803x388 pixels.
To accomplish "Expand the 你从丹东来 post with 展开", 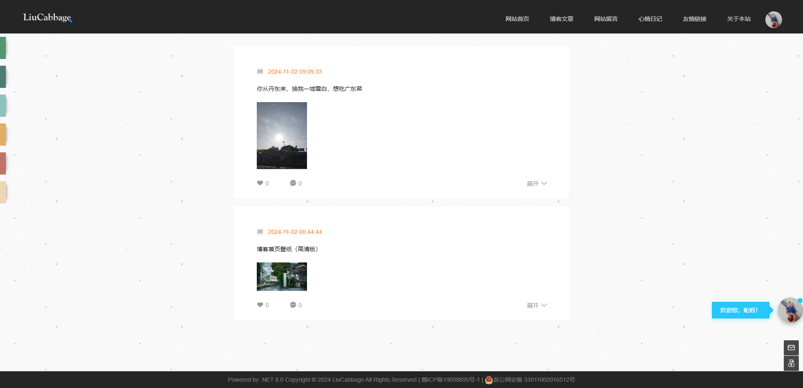I will 537,184.
